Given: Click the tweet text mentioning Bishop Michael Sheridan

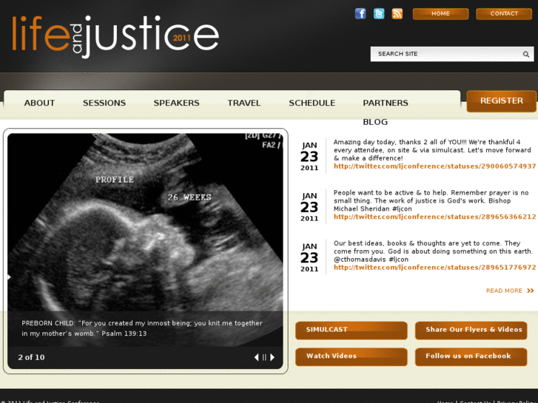Looking at the screenshot, I should point(431,200).
